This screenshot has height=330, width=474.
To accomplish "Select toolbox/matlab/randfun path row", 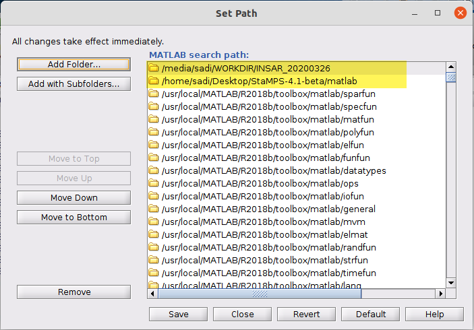I will pos(297,247).
